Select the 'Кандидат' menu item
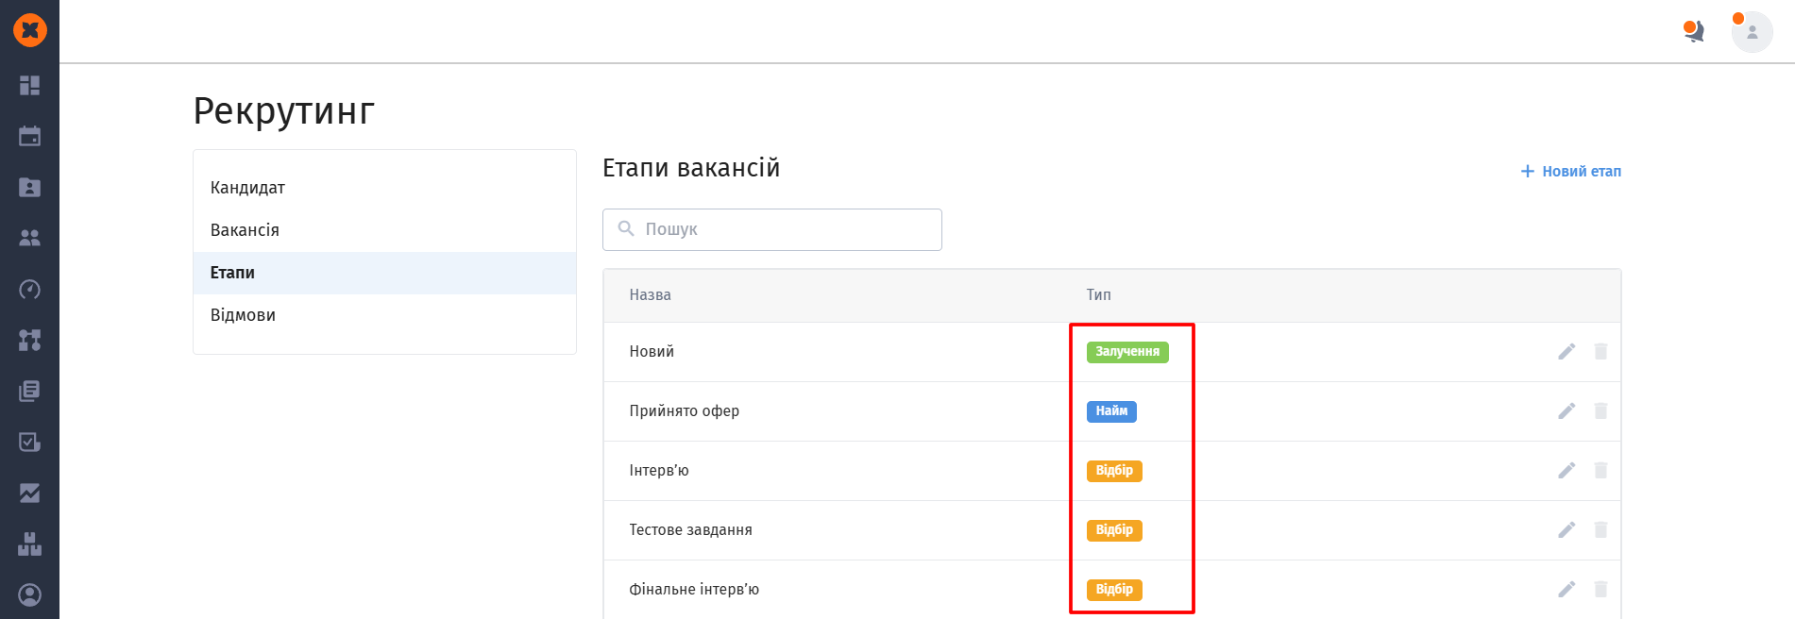 247,188
